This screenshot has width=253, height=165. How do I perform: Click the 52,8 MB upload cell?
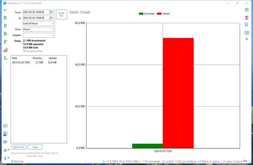(x=52, y=63)
